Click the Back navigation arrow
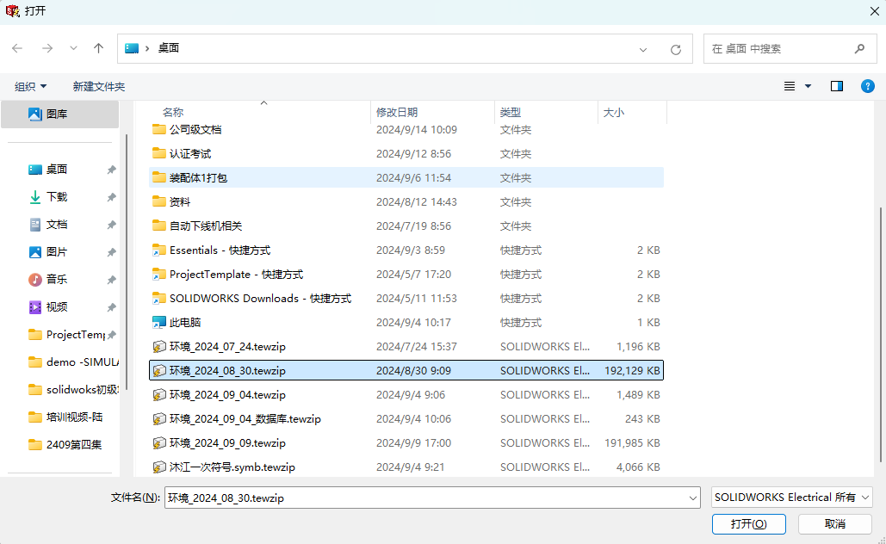Image resolution: width=886 pixels, height=544 pixels. (x=17, y=49)
